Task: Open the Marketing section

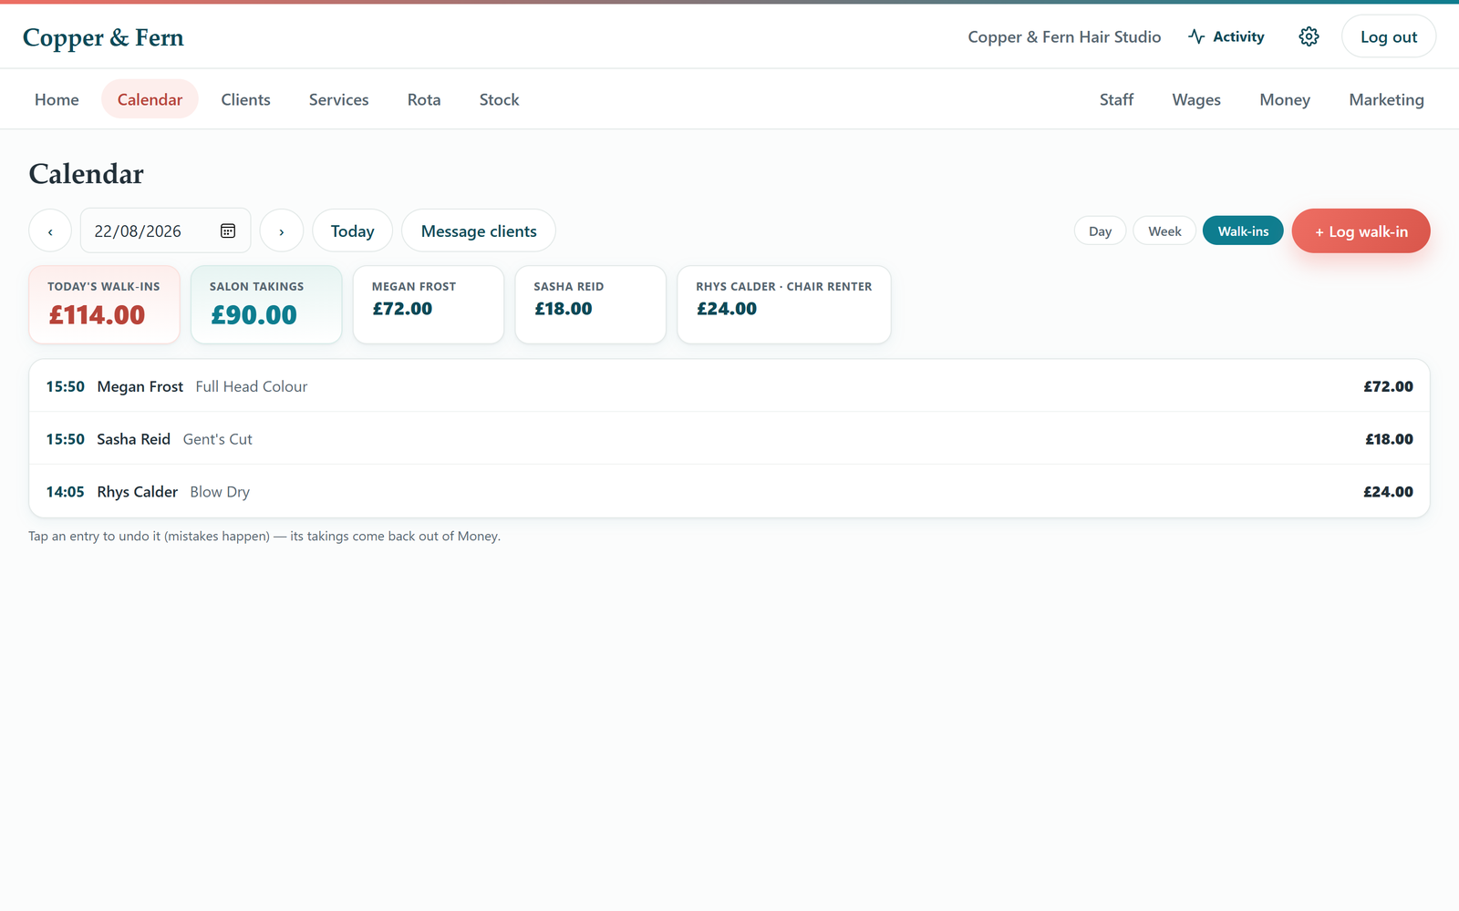Action: pos(1386,99)
